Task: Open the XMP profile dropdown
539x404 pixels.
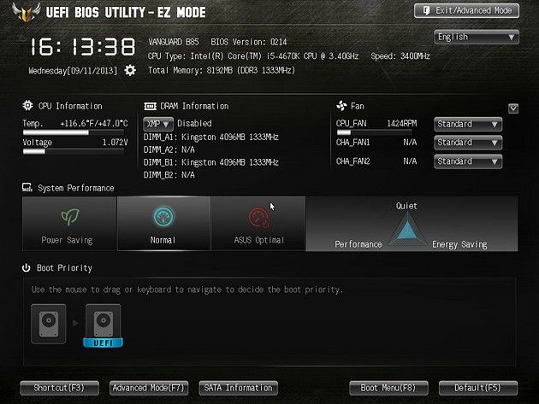Action: pos(158,124)
